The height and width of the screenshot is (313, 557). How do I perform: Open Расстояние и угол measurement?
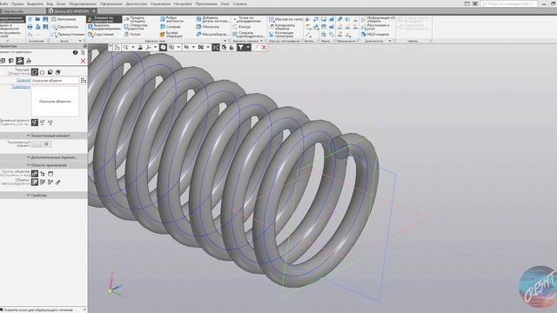click(x=375, y=27)
